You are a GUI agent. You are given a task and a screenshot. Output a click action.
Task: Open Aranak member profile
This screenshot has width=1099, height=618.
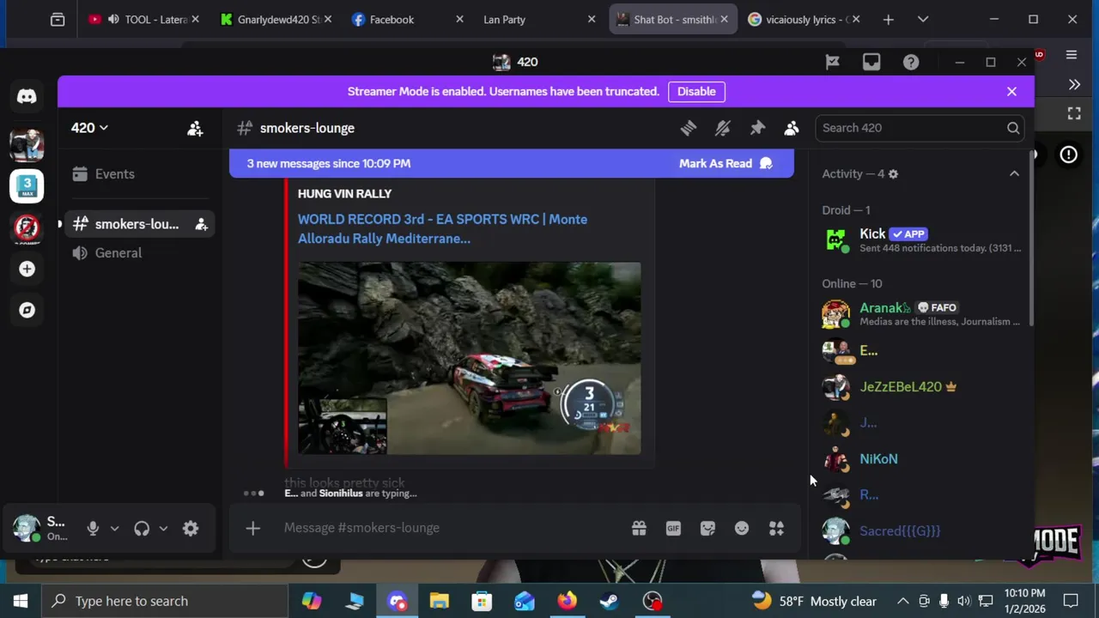[923, 313]
